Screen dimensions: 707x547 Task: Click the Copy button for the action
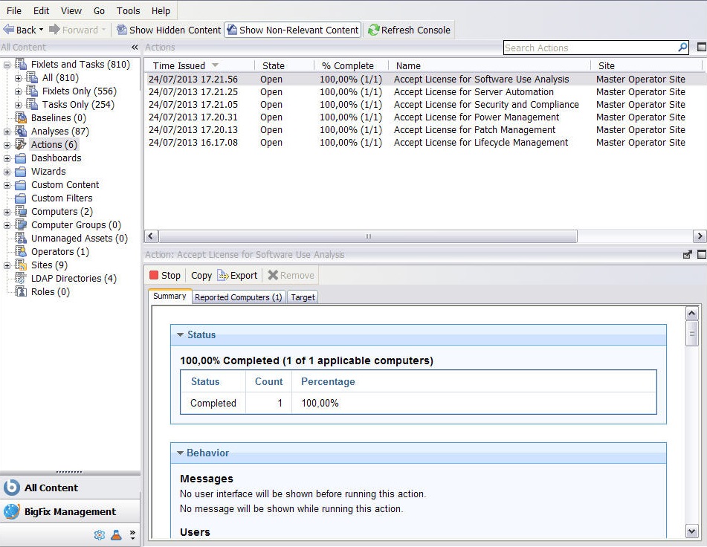tap(200, 275)
